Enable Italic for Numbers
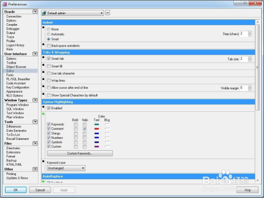Image resolution: width=264 pixels, height=198 pixels. [85, 138]
